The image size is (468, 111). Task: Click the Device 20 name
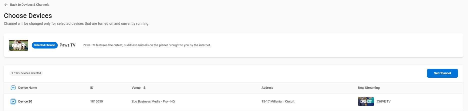pyautogui.click(x=25, y=101)
